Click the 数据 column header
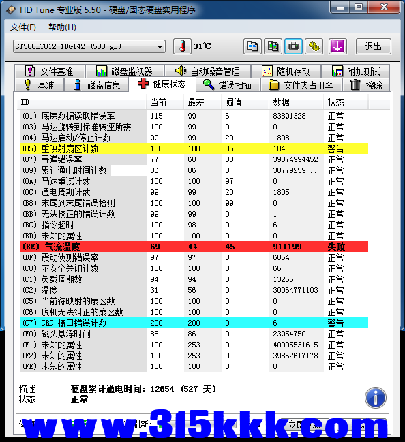Viewport: 405px width, 442px height. (x=296, y=102)
